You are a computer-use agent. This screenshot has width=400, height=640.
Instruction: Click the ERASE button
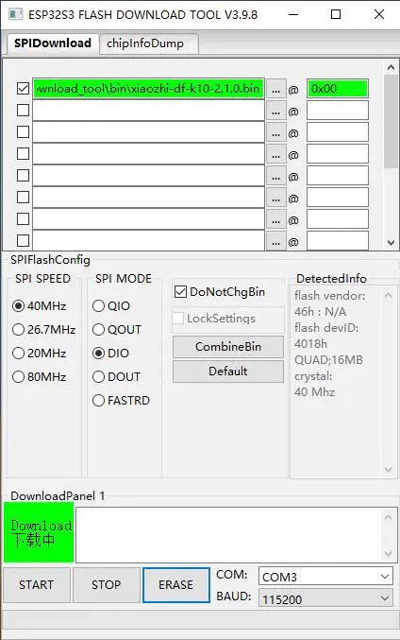[x=176, y=585]
